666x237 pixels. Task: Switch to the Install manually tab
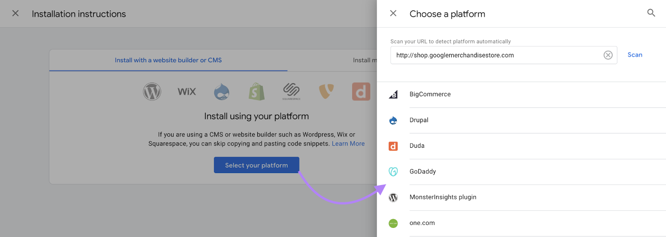(365, 60)
